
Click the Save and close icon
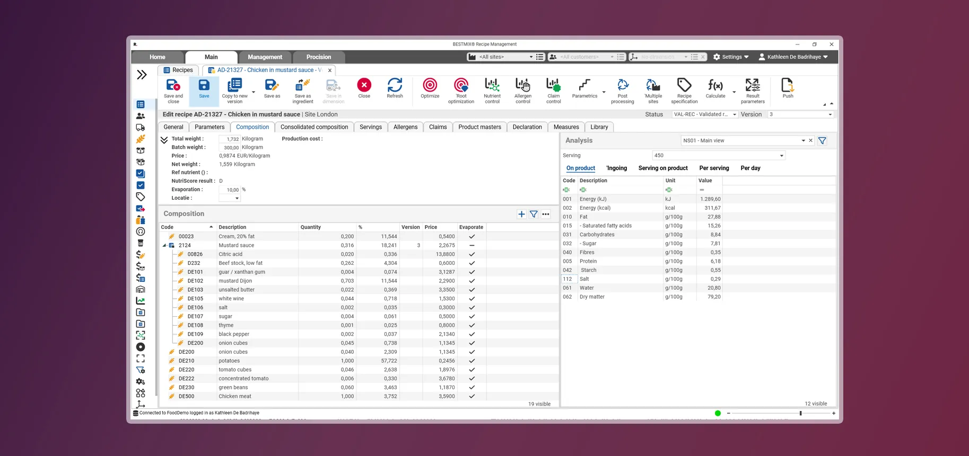click(x=173, y=85)
